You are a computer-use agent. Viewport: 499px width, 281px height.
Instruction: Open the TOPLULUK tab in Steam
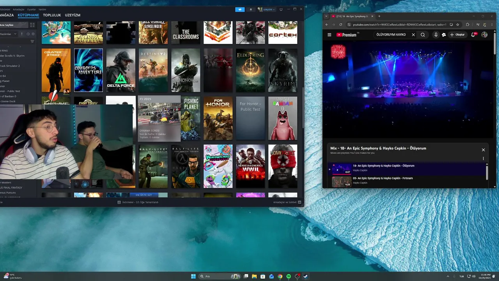(52, 15)
